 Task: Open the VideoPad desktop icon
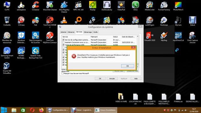[x=121, y=6]
